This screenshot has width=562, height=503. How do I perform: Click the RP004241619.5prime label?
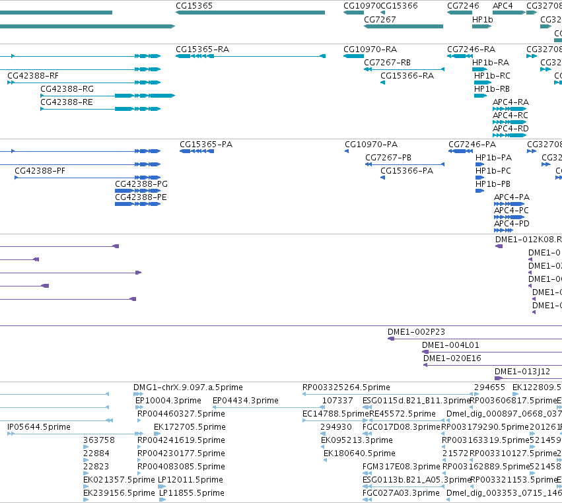click(181, 440)
